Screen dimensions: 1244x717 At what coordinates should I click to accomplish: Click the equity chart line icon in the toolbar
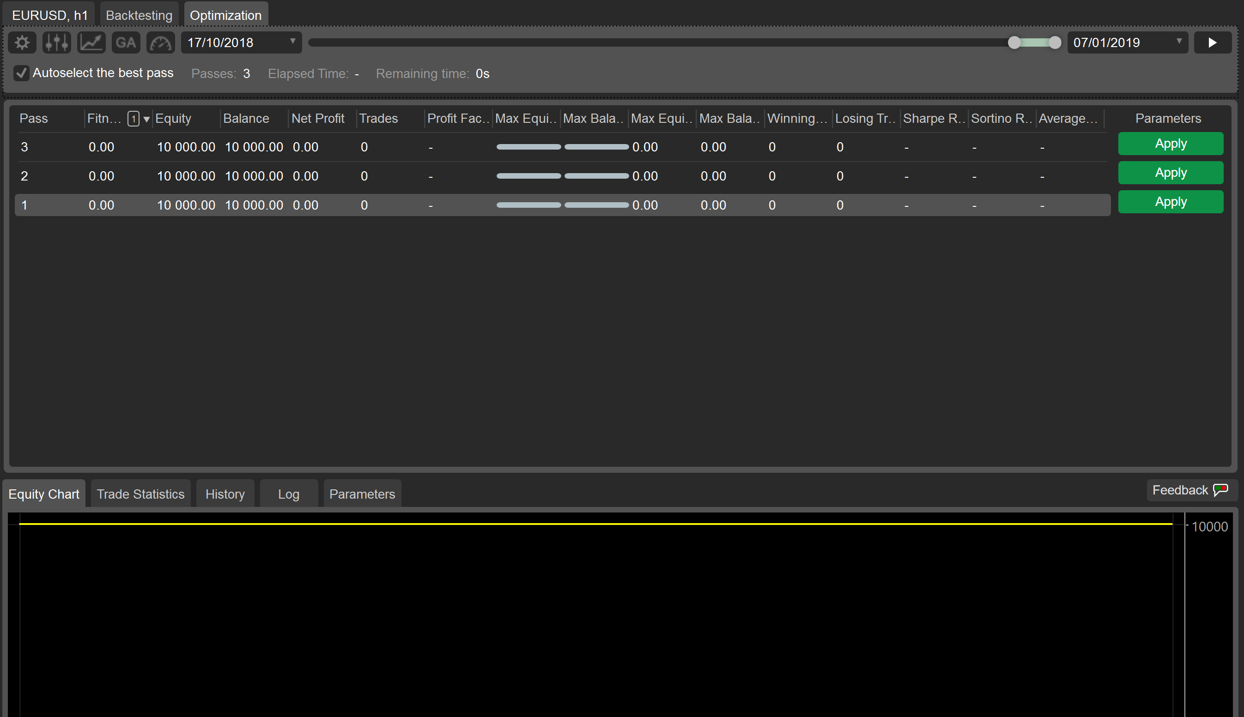[91, 43]
